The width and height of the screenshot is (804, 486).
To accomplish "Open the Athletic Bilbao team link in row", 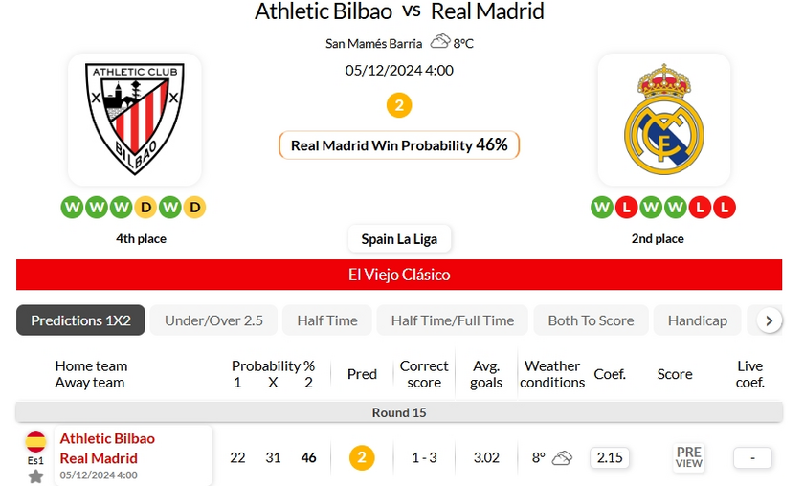I will click(107, 438).
